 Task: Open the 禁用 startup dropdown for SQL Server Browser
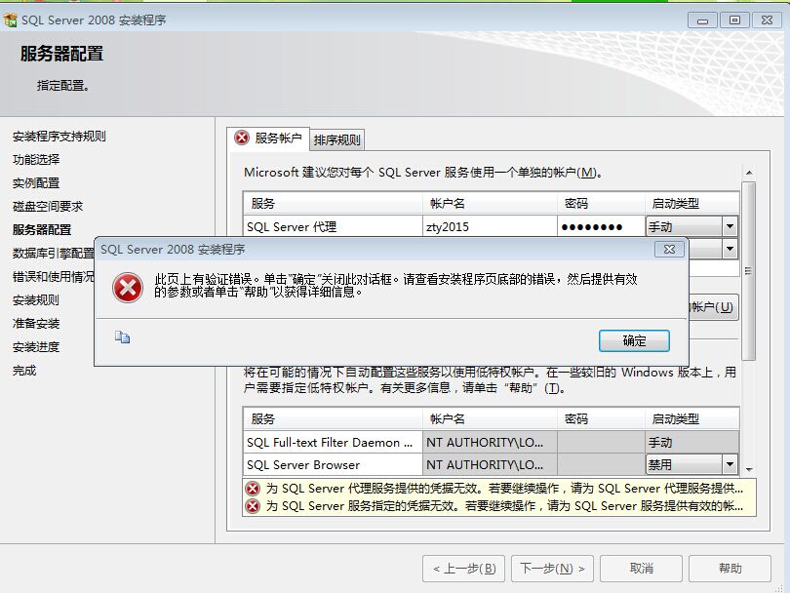point(730,464)
